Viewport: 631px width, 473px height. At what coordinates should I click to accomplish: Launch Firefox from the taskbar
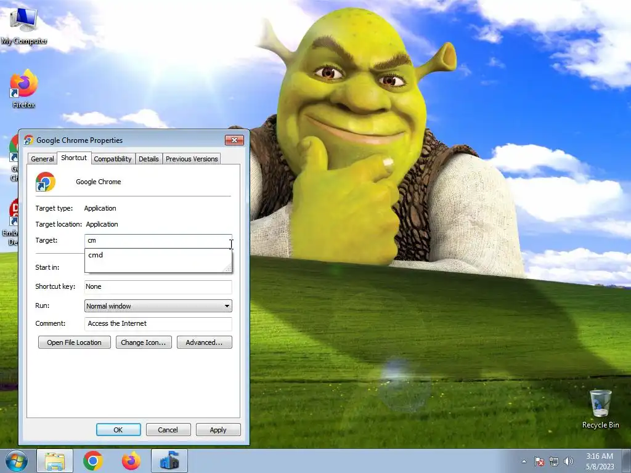click(131, 461)
